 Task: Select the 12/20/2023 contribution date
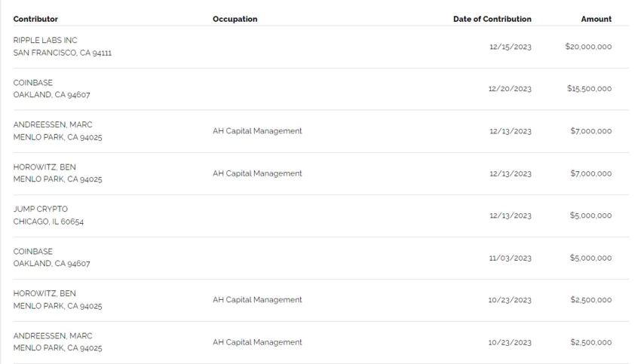click(x=511, y=89)
